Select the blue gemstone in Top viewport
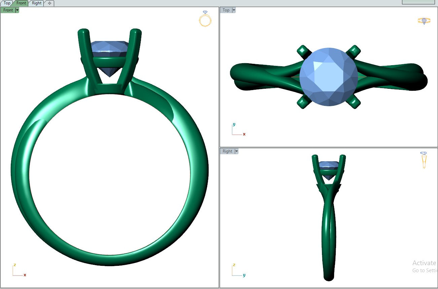Screen dimensions: 438x289 pos(328,77)
